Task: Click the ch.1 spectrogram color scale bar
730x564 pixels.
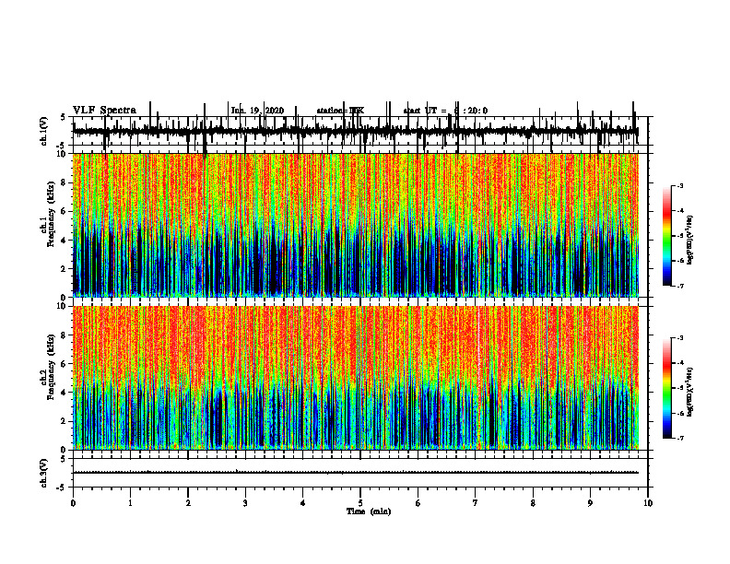Action: (x=666, y=236)
